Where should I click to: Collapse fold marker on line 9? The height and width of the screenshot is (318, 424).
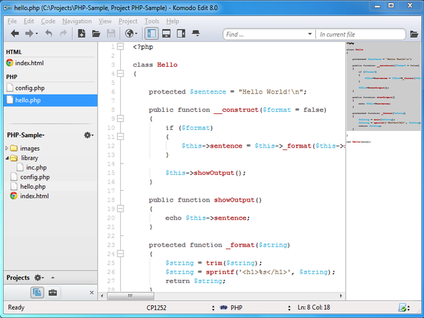click(x=120, y=118)
